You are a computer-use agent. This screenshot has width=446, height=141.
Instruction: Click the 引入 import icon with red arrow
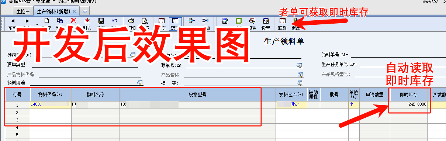[87, 21]
